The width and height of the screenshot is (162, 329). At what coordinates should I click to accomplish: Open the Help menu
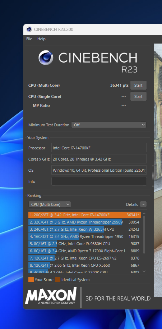tap(41, 39)
